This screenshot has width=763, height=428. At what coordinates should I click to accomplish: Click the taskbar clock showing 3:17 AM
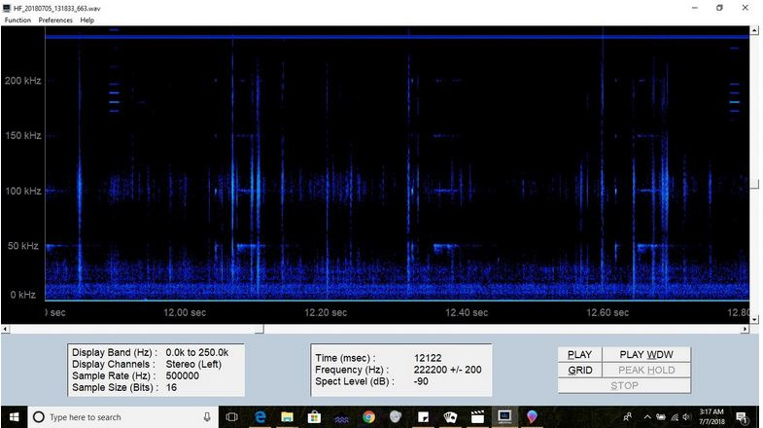coord(711,416)
